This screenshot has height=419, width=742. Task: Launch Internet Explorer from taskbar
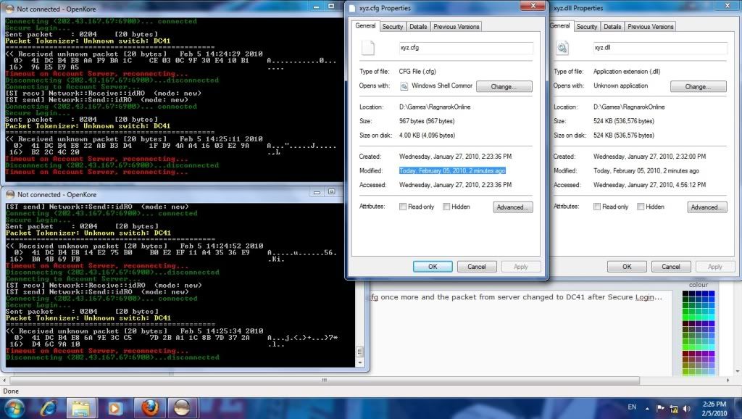point(49,408)
